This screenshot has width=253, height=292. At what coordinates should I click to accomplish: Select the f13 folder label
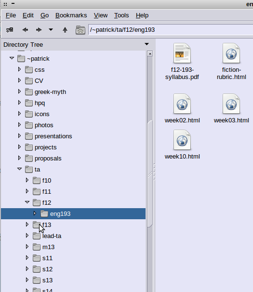coord(47,225)
